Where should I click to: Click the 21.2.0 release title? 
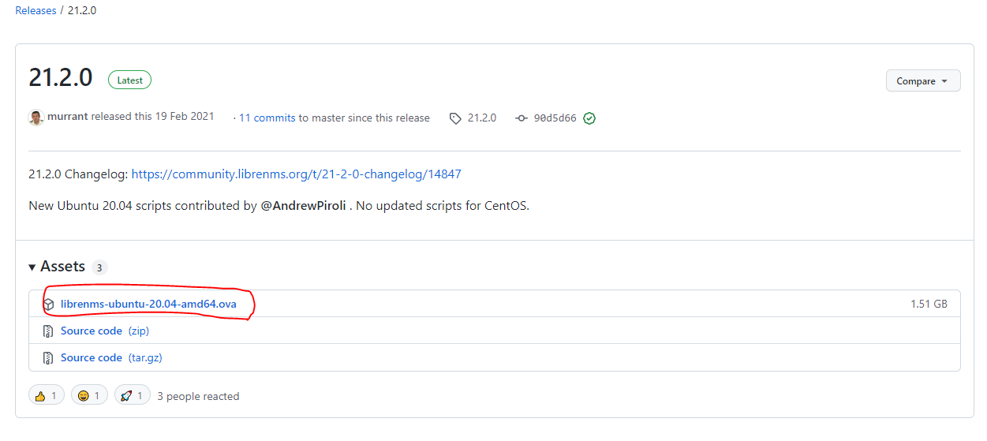pyautogui.click(x=61, y=78)
